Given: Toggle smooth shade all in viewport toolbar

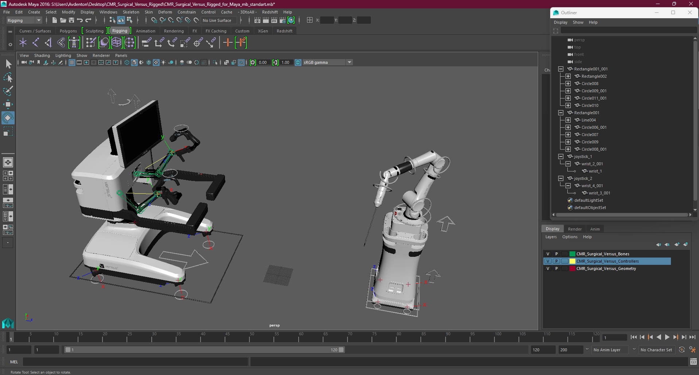Looking at the screenshot, I should tap(135, 62).
